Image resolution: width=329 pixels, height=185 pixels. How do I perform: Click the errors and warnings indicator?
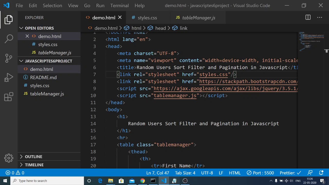pyautogui.click(x=15, y=173)
